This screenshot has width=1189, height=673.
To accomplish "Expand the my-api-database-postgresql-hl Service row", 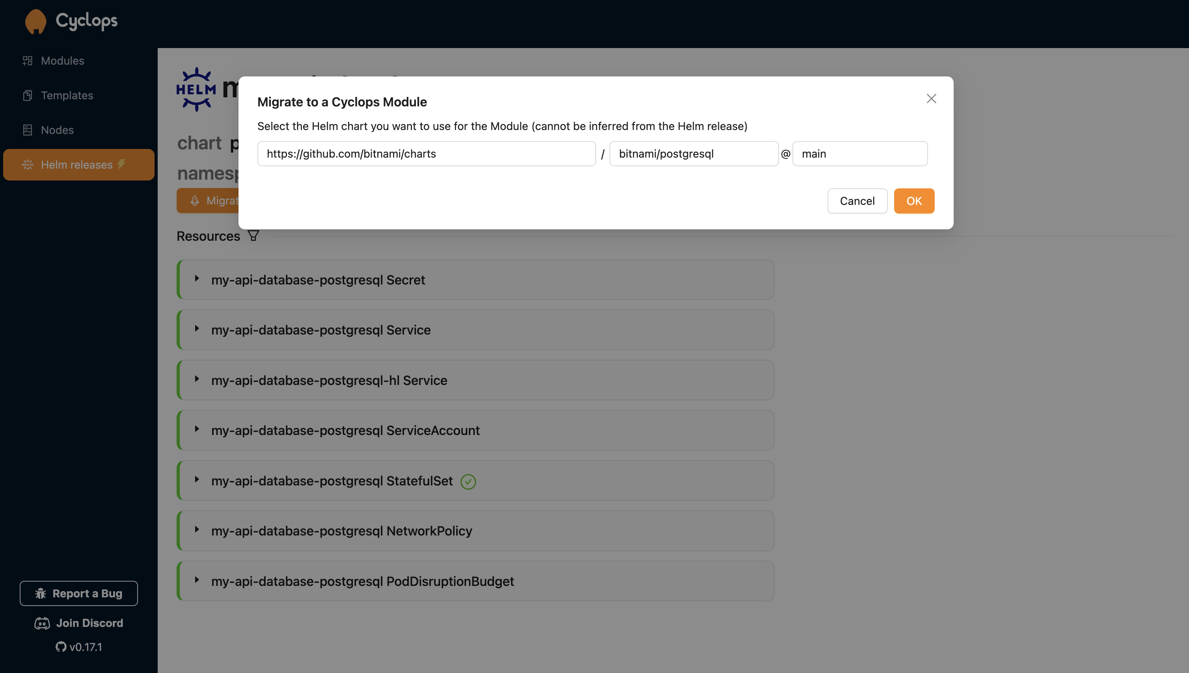I will (x=475, y=380).
